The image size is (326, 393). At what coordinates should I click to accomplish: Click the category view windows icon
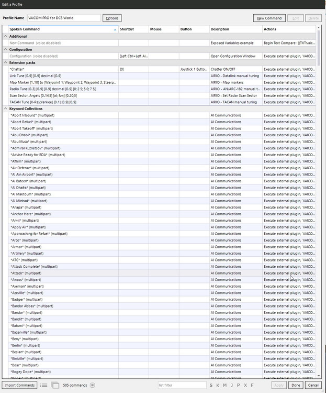[x=55, y=385]
